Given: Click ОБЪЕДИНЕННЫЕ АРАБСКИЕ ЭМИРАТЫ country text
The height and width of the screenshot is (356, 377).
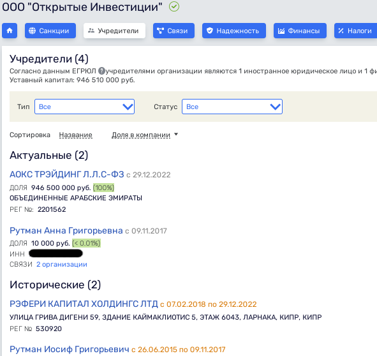Looking at the screenshot, I should tap(76, 198).
